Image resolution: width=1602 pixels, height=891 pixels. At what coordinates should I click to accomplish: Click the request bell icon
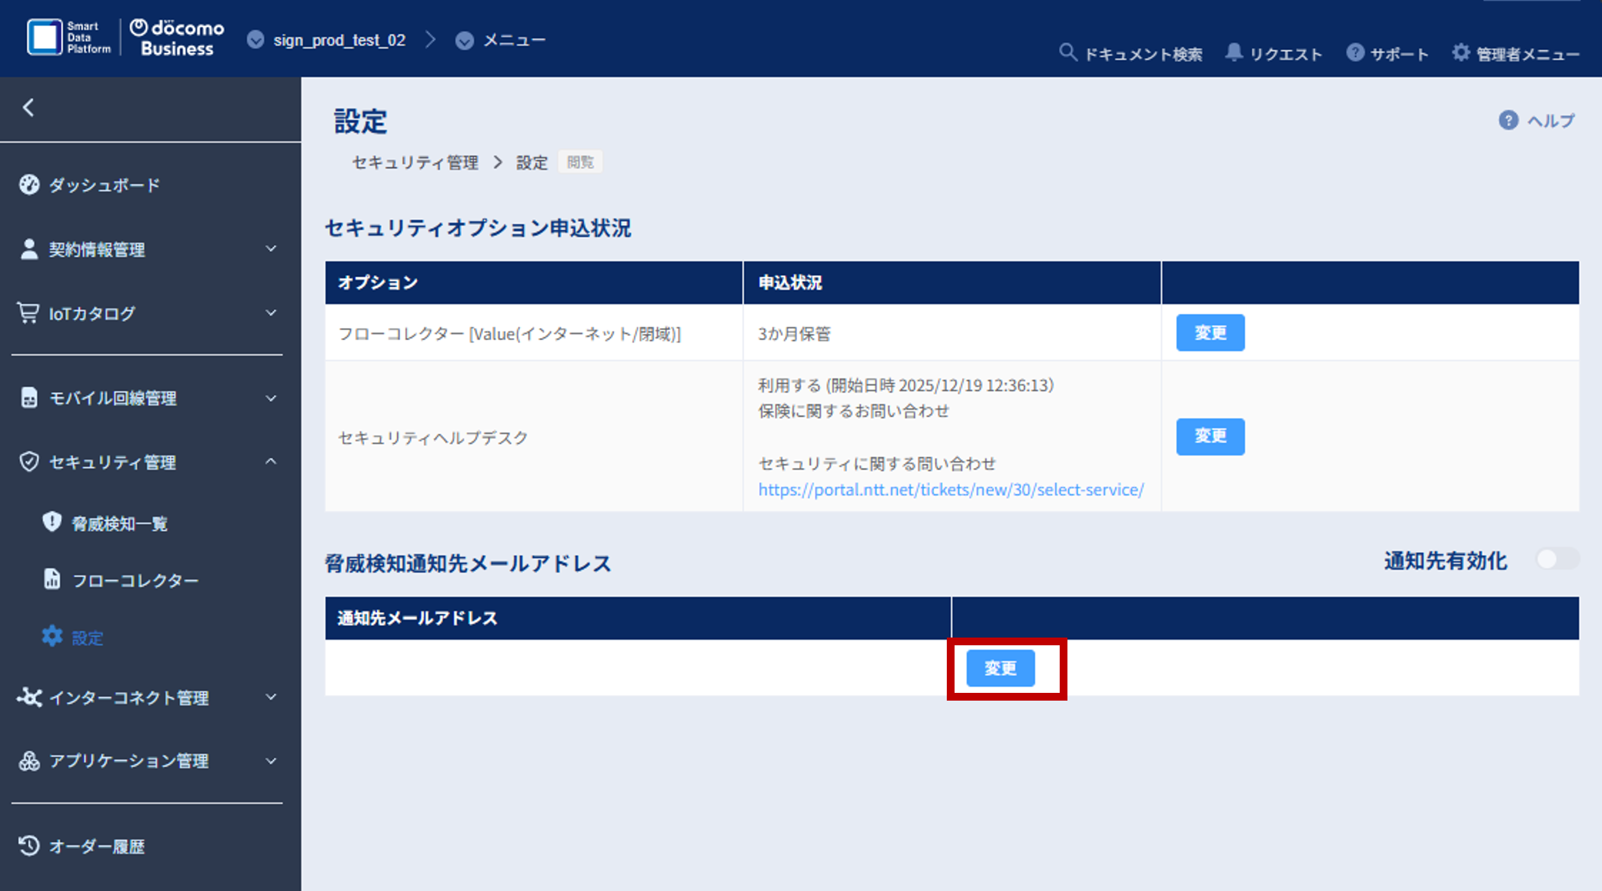1233,53
